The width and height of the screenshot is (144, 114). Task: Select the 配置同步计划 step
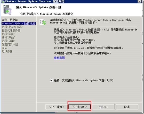click(10, 44)
